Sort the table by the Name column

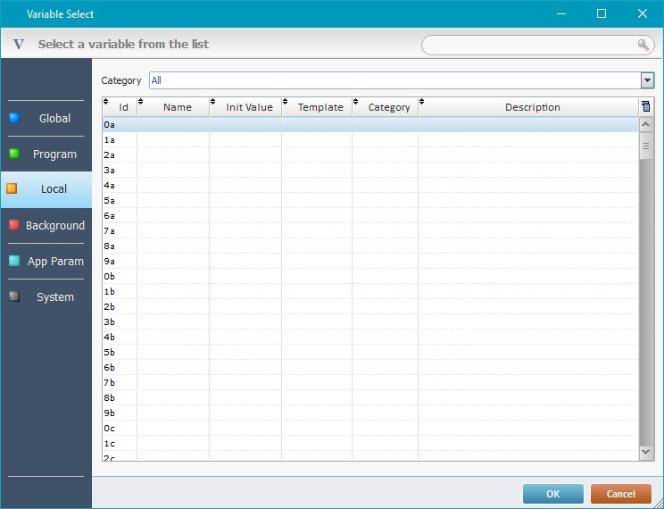[x=177, y=107]
